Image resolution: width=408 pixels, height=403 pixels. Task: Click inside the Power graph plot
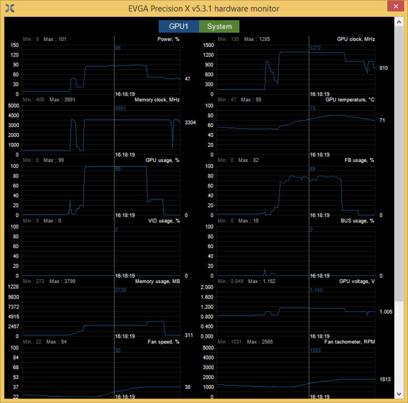[101, 69]
